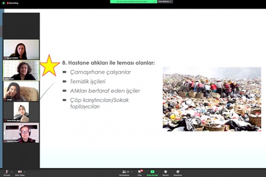The image size is (266, 177).
Task: Unmute the microphone
Action: (x=6, y=171)
